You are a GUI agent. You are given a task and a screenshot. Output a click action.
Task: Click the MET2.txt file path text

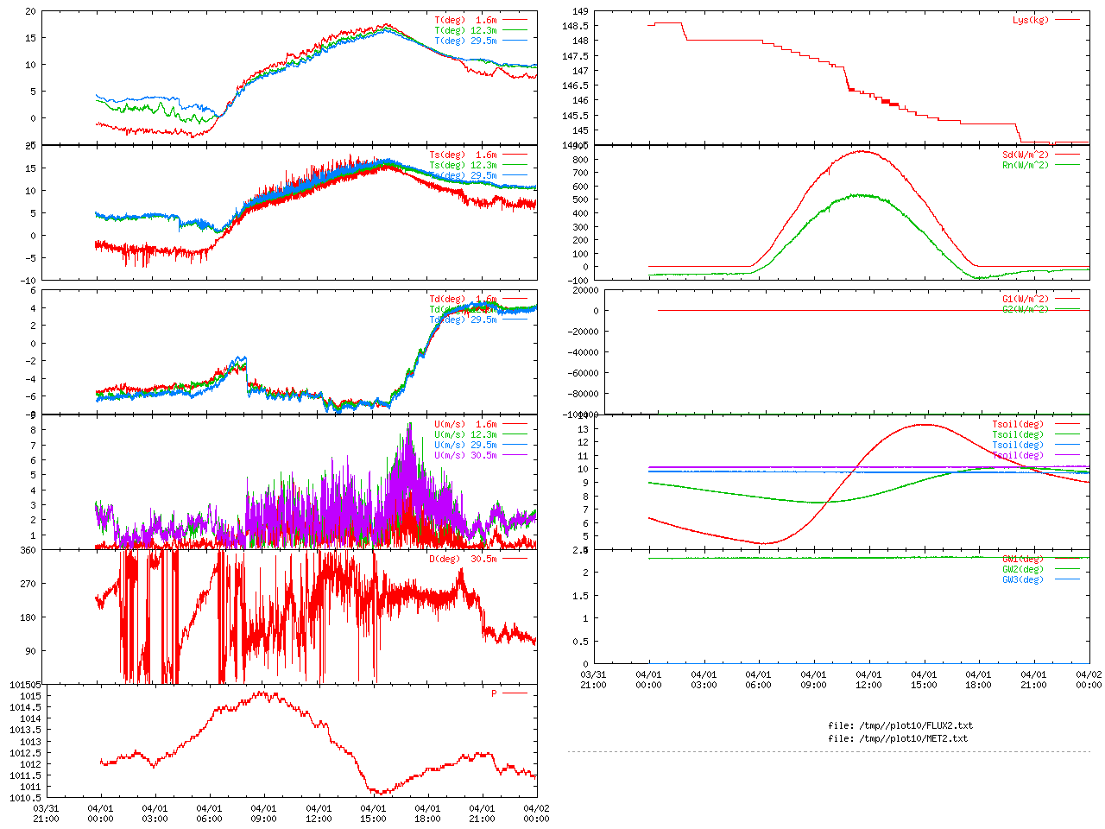point(898,738)
